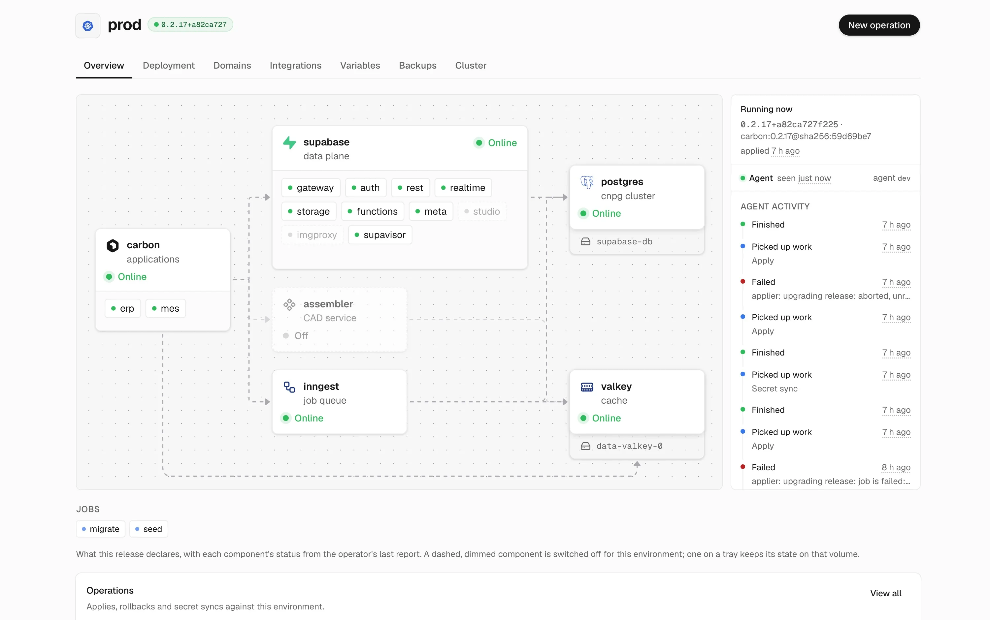Click the 'inngest' card title
Viewport: 990px width, 620px height.
(321, 386)
